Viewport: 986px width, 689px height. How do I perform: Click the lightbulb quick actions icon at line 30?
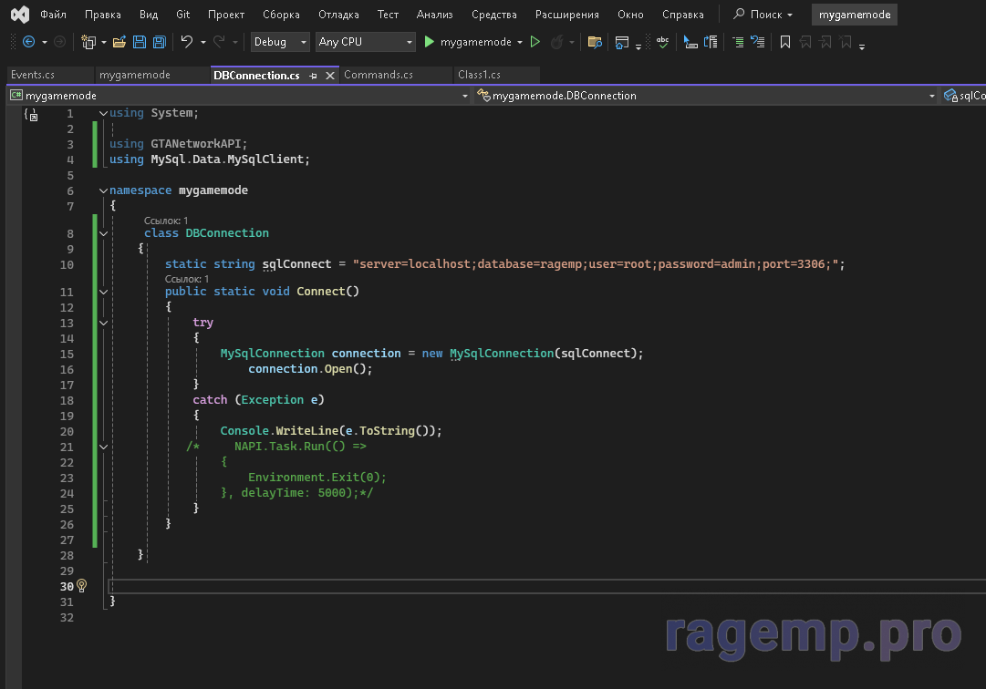tap(81, 586)
